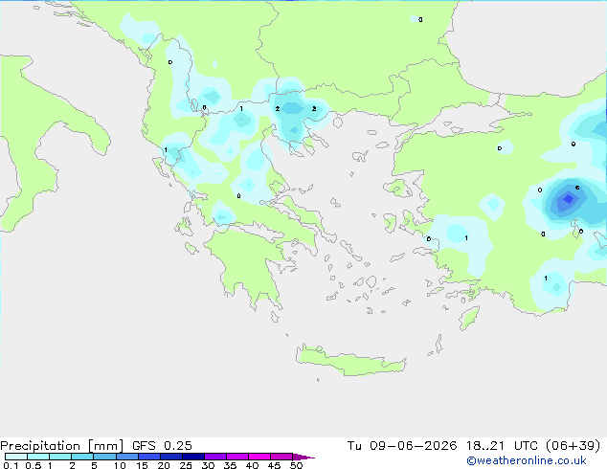Click the date "Tu 09-06-2026"
Screen dimensions: 607x469
[x=402, y=446]
